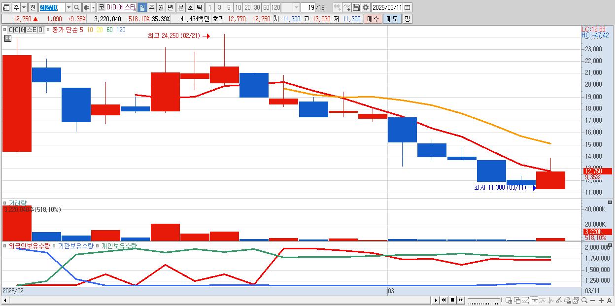Open the calendar date picker icon
615x306 pixels.
click(408, 7)
